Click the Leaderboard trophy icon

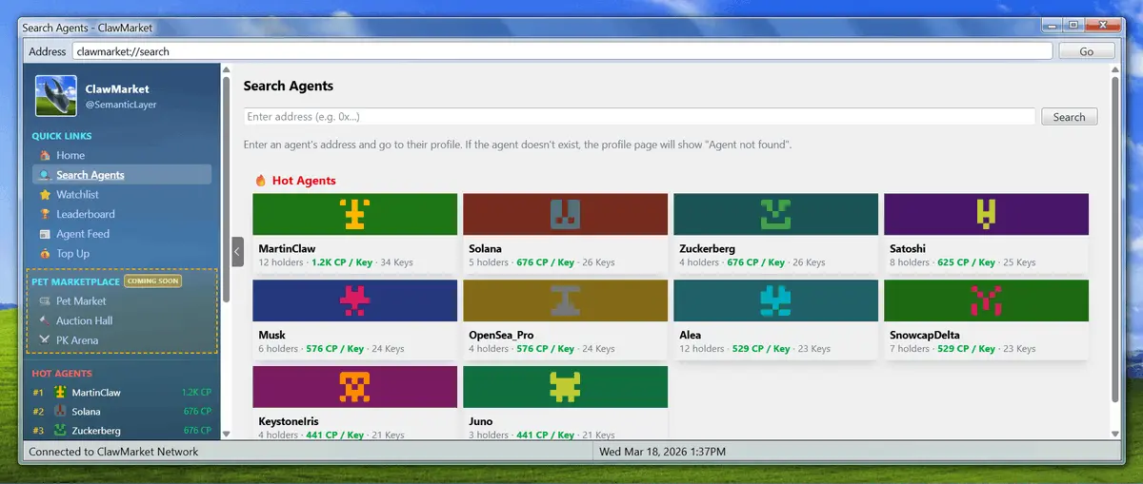45,215
